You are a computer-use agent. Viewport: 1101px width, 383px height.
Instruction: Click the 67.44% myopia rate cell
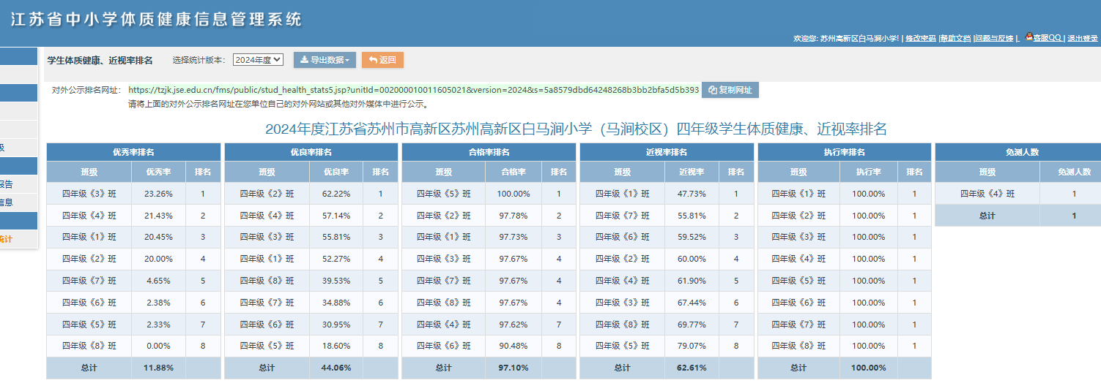point(691,302)
